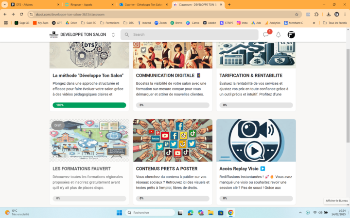The image size is (350, 218).
Task: Open the Tous les favoris folder
Action: pos(335,23)
